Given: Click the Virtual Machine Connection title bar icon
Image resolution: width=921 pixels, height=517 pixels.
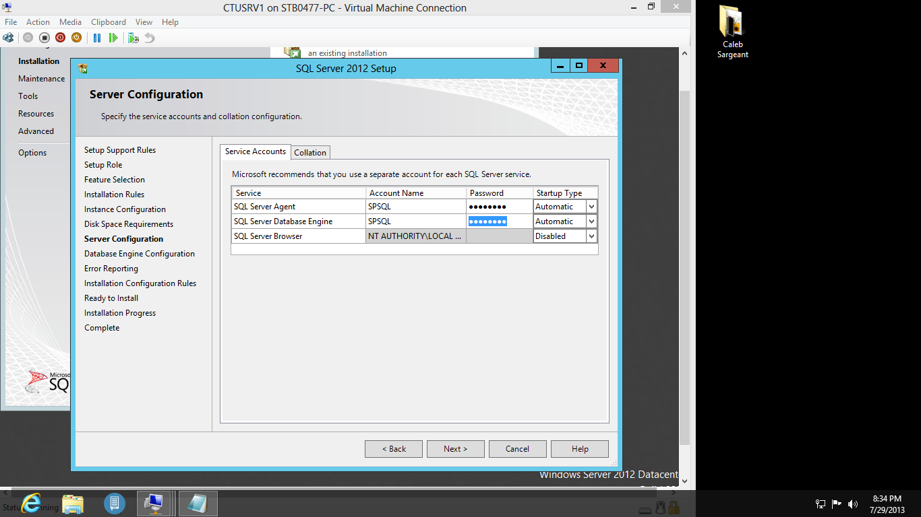Looking at the screenshot, I should (x=7, y=7).
